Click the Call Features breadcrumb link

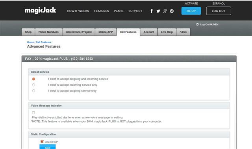[43, 42]
